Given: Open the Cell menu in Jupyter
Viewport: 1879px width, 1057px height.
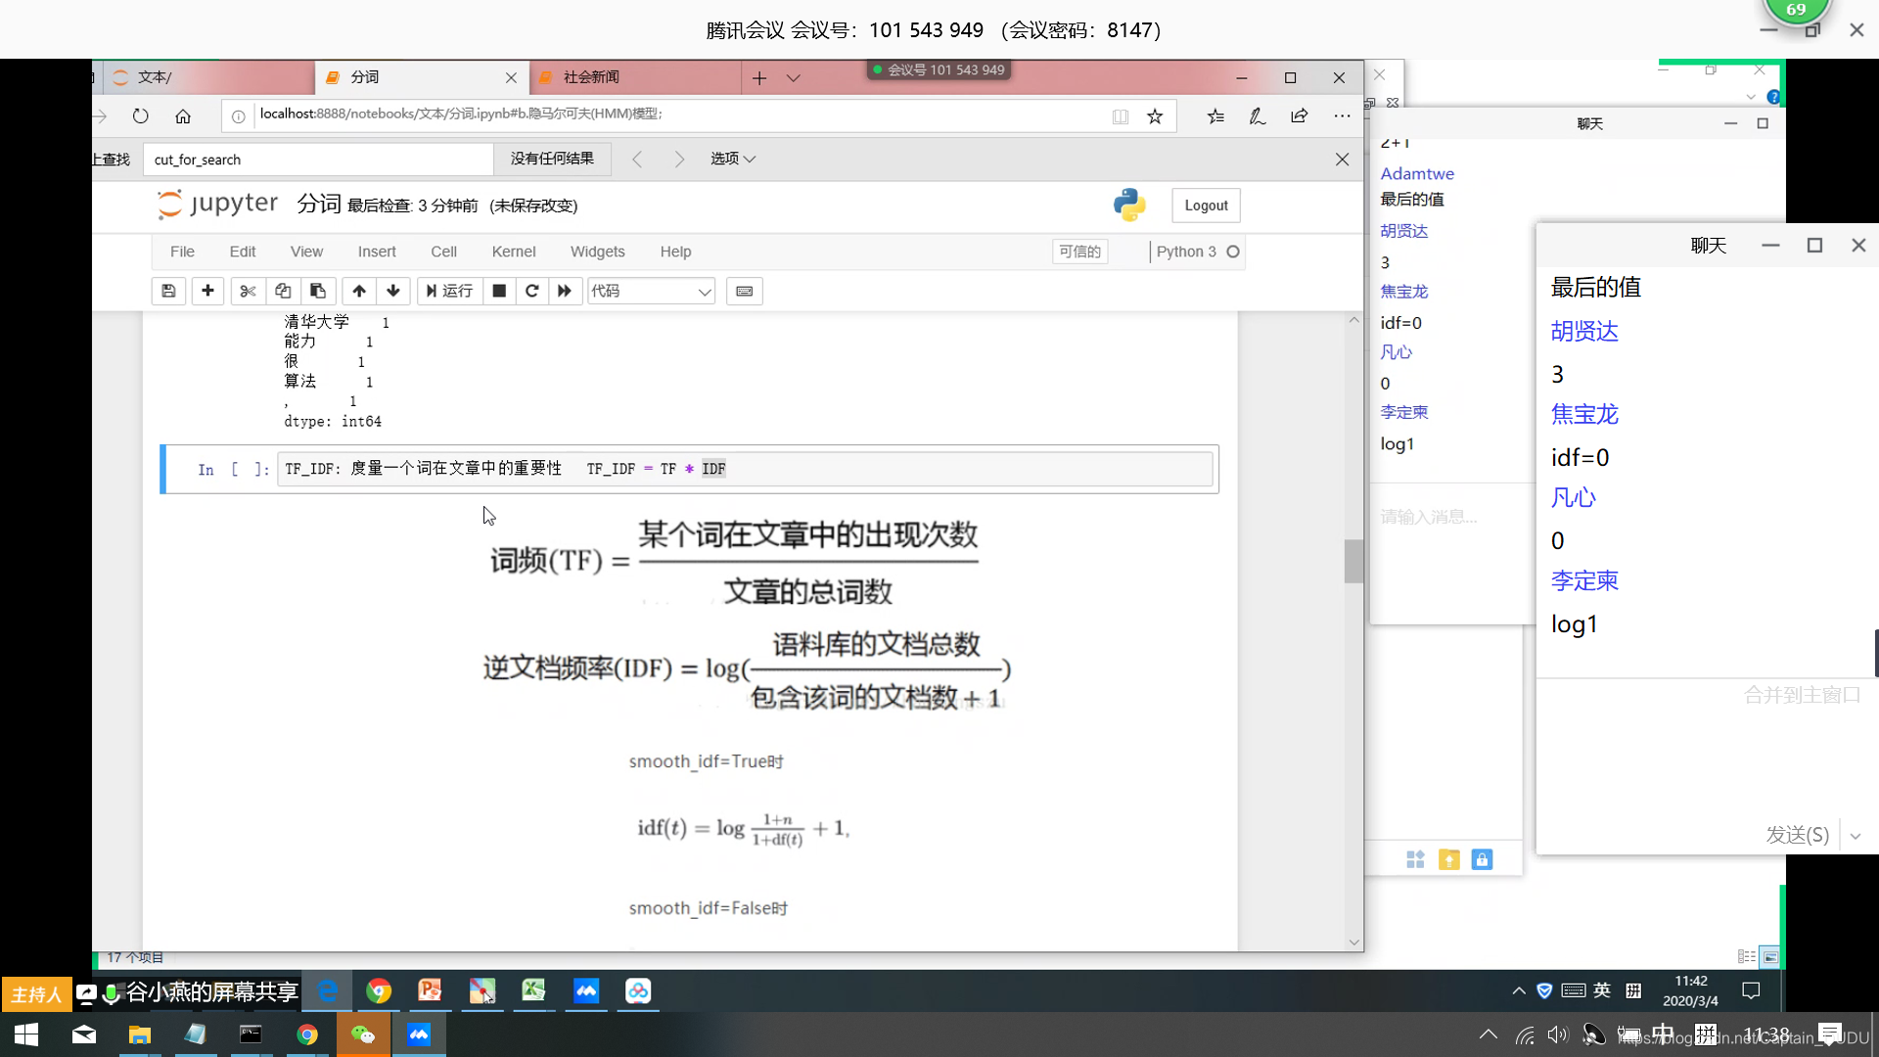Looking at the screenshot, I should click(443, 252).
